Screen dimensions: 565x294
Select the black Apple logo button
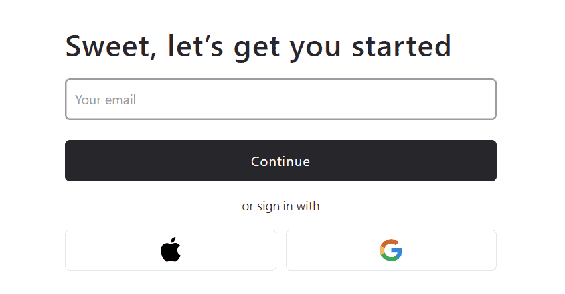171,250
